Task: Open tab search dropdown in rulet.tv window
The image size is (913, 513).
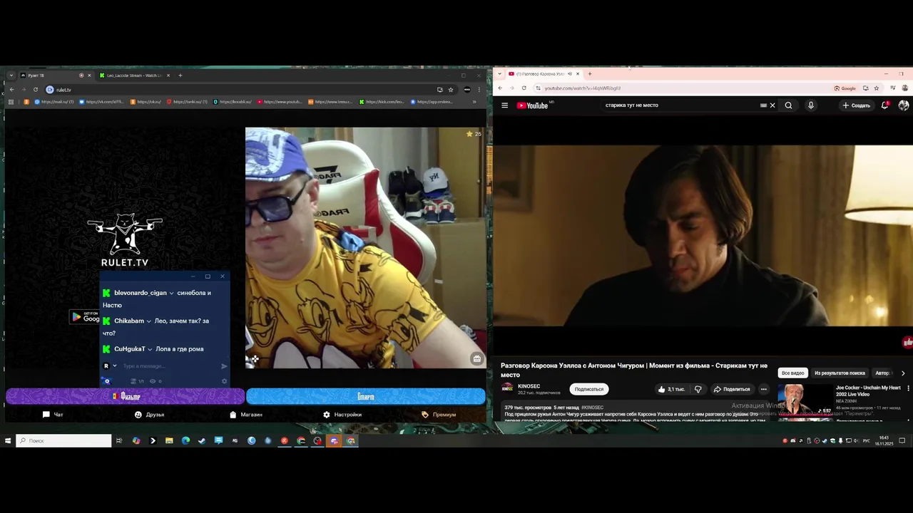Action: coord(11,76)
